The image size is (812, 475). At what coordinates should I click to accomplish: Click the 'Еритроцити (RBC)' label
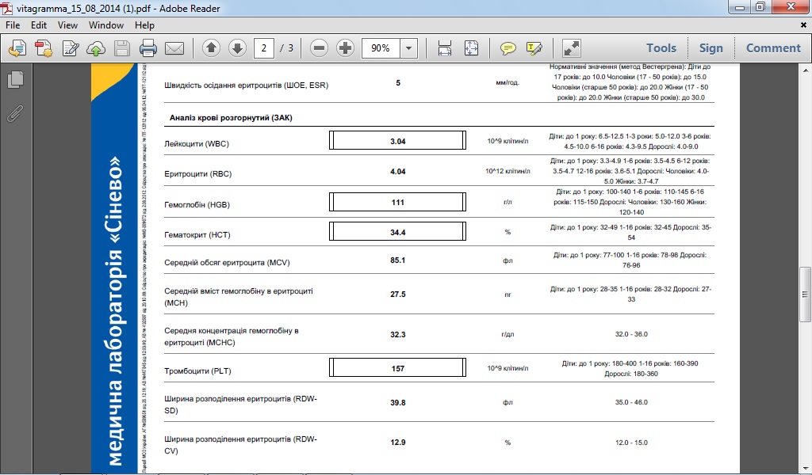click(x=197, y=173)
